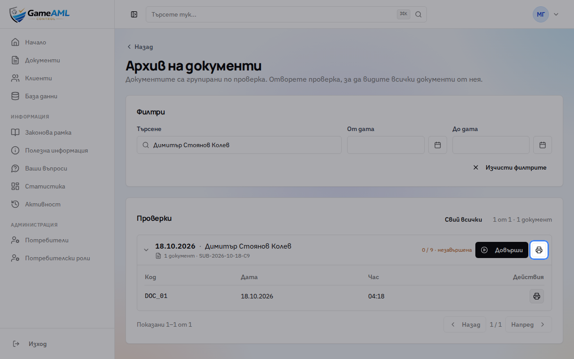Click the SUB-2026-10-18-C9 identifier text

click(x=225, y=256)
